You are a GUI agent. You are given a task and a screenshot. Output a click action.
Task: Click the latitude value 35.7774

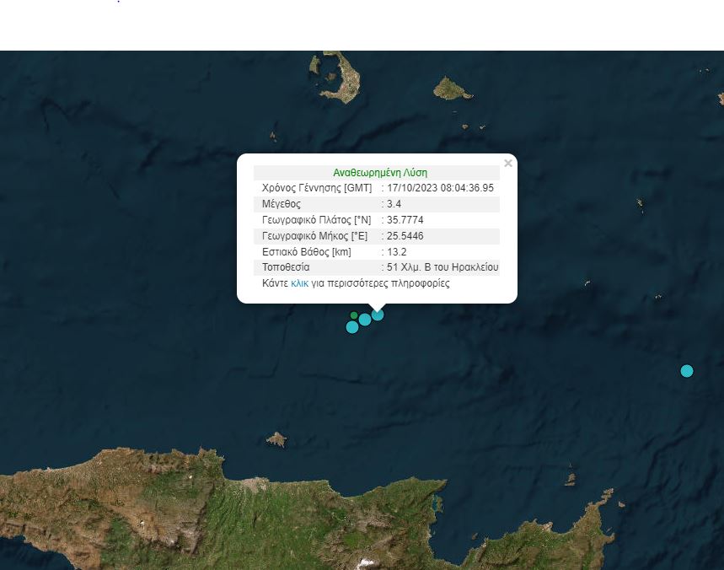tap(405, 220)
